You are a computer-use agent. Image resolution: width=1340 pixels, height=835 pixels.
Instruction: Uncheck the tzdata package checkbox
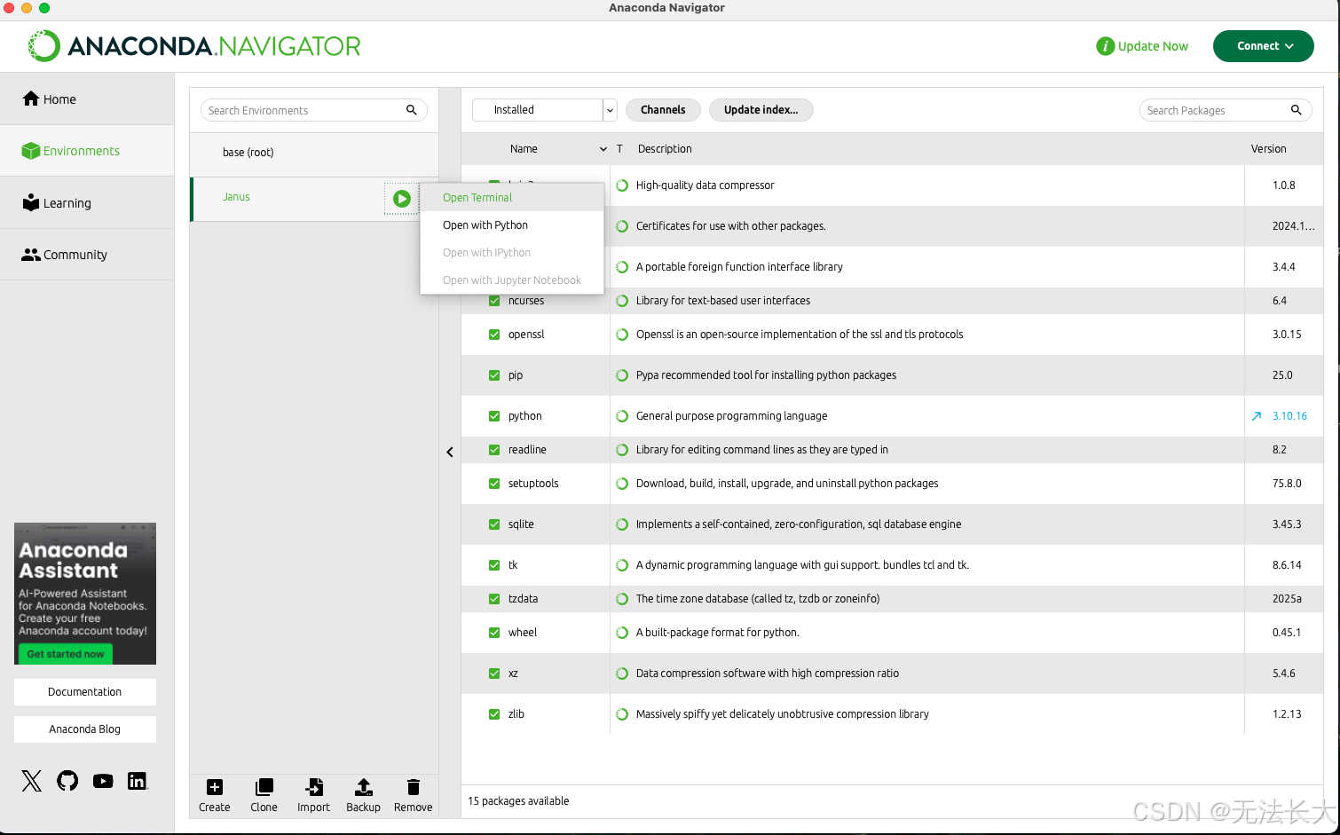(x=494, y=599)
